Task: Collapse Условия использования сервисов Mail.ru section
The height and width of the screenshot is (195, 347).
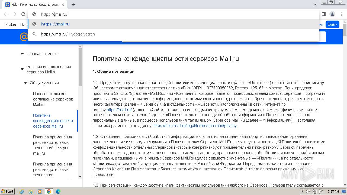Action: [x=22, y=69]
